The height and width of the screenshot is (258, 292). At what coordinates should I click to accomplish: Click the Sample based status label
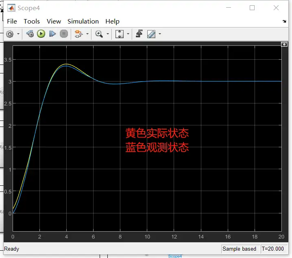[239, 249]
